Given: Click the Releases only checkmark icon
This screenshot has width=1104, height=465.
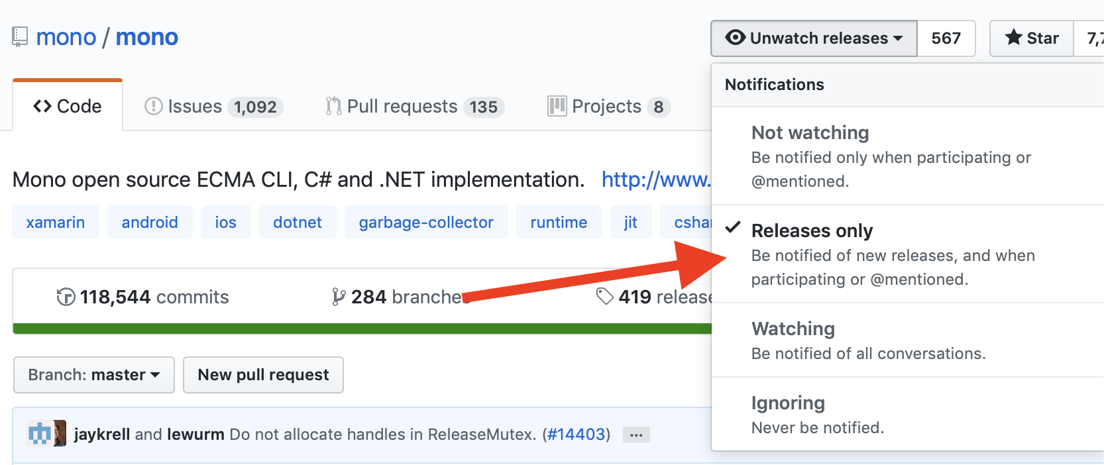Looking at the screenshot, I should (x=733, y=229).
